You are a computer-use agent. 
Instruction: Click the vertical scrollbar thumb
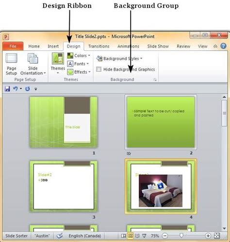coord(224,113)
